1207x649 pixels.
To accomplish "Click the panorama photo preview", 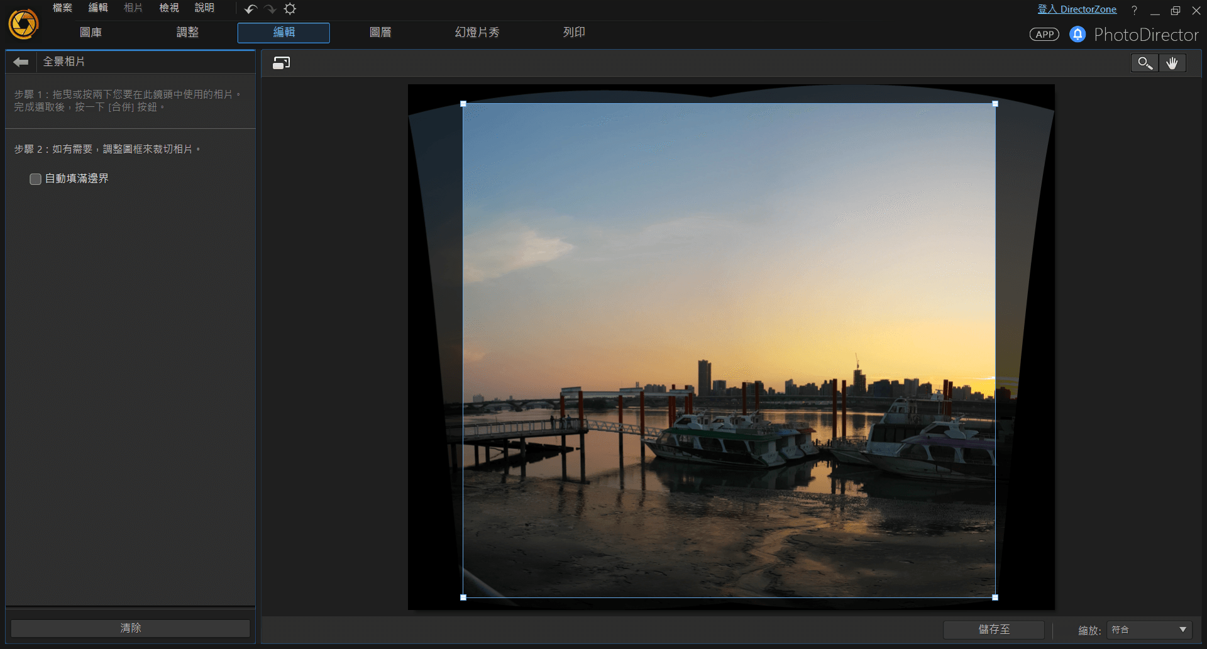I will tap(731, 347).
